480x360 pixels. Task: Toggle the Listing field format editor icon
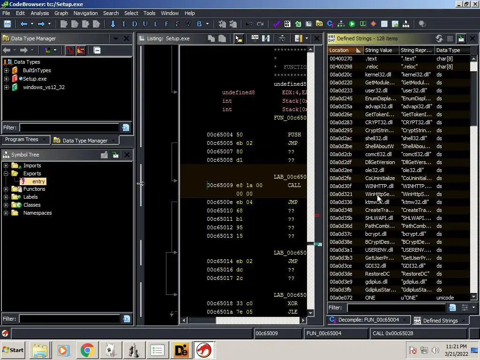point(255,38)
